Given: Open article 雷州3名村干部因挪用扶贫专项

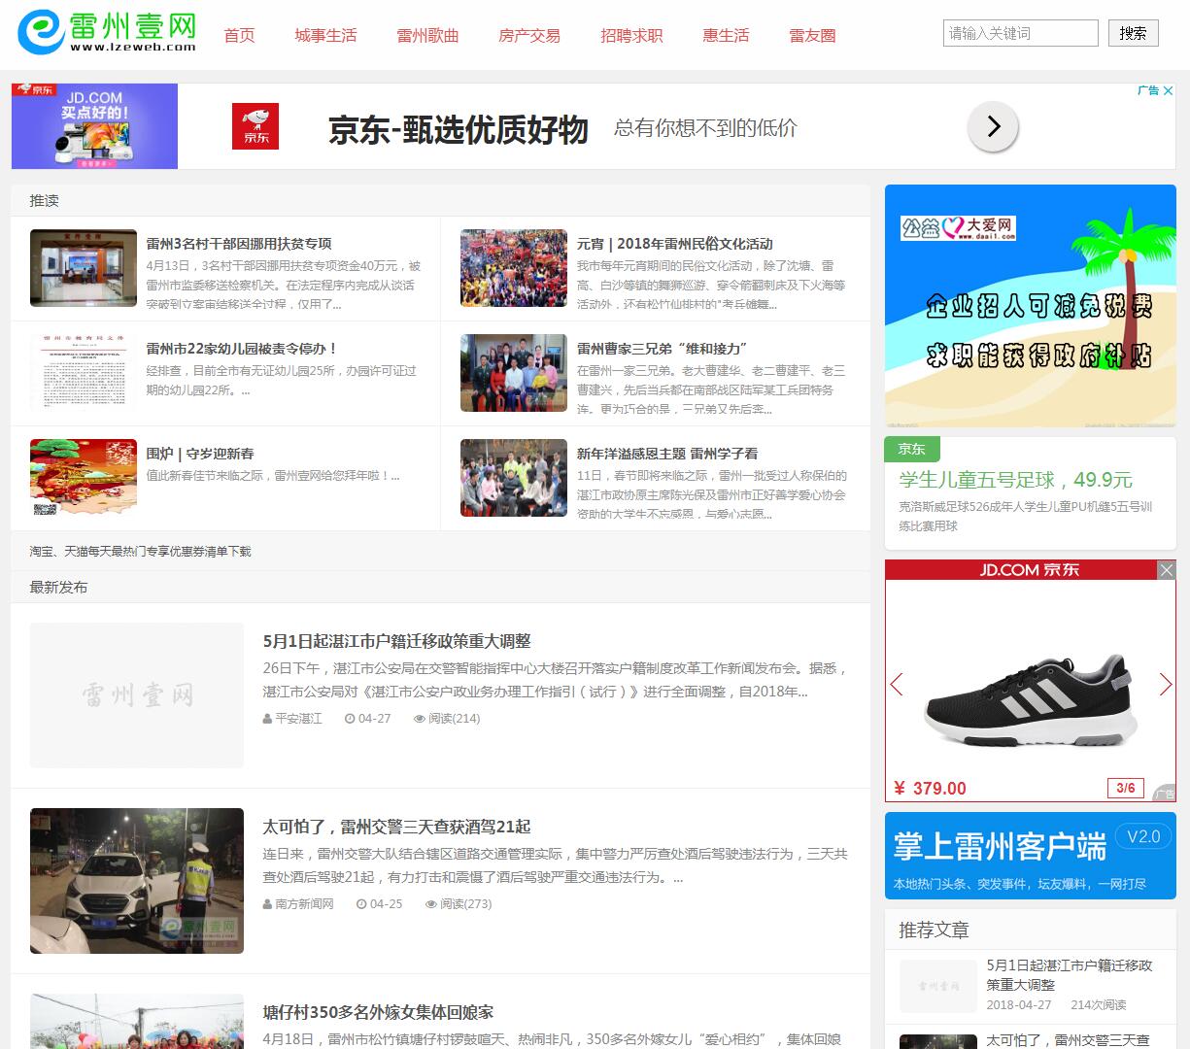Looking at the screenshot, I should (x=239, y=244).
